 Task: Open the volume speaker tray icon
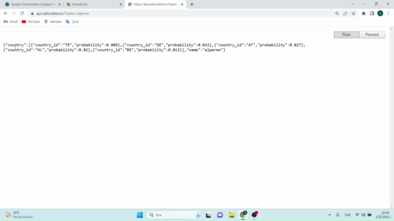(363, 215)
